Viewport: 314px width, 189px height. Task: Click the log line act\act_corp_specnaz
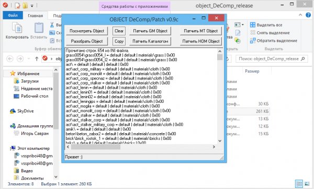[119, 78]
